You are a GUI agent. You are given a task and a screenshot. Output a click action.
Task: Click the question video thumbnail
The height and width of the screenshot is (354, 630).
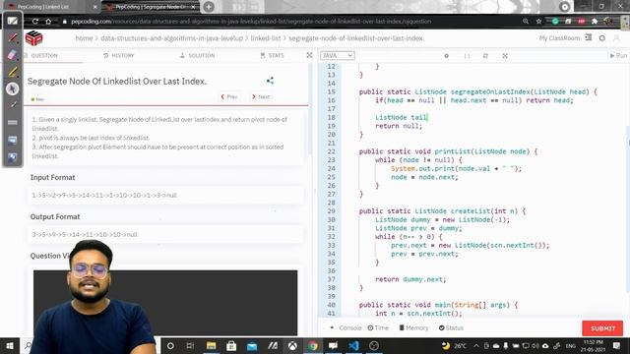click(x=165, y=303)
